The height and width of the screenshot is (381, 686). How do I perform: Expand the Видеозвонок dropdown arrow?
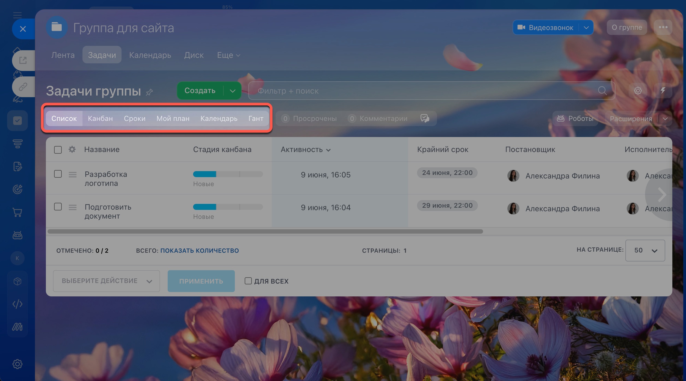[x=586, y=27]
